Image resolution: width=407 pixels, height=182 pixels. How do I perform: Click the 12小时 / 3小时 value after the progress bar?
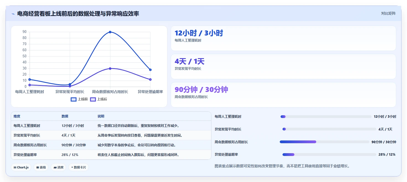pyautogui.click(x=385, y=117)
